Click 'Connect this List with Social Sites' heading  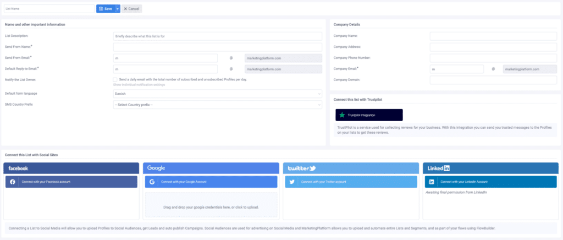31,155
